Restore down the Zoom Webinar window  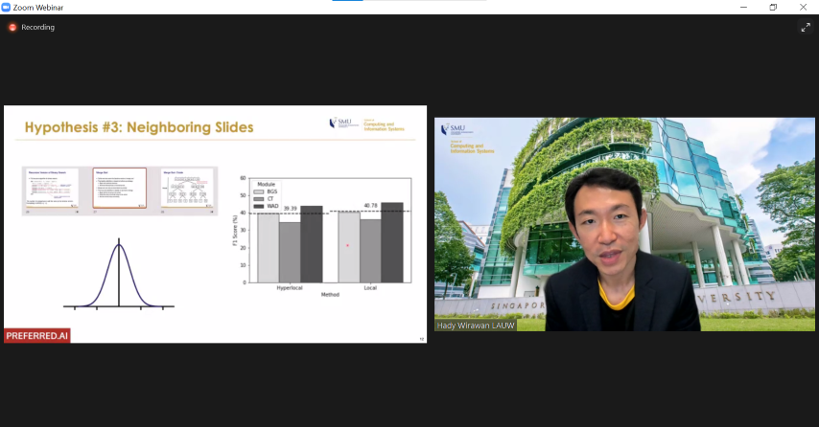click(x=773, y=7)
